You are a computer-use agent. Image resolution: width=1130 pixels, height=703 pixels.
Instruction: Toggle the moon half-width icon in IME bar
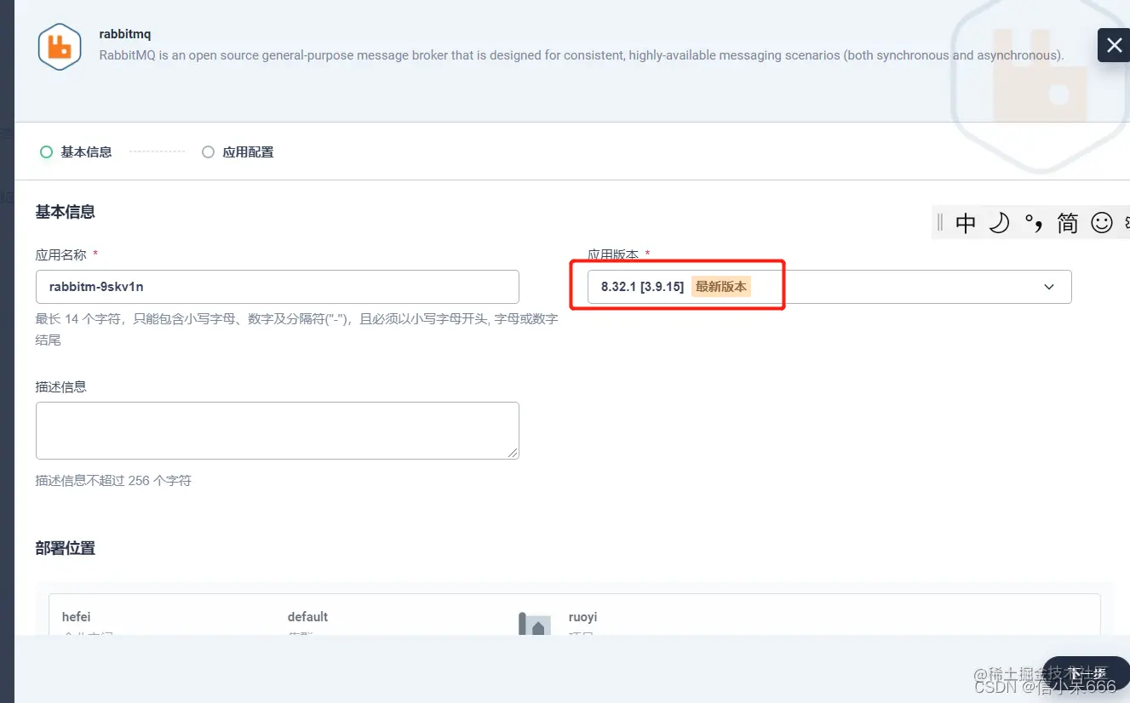coord(999,223)
